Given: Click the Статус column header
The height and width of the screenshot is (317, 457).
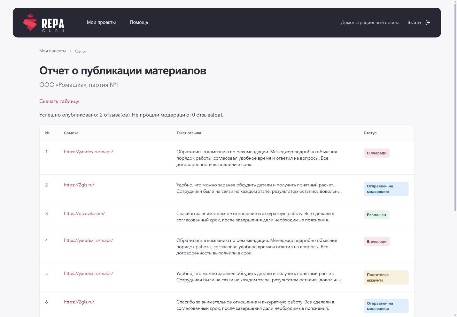Looking at the screenshot, I should pos(370,133).
